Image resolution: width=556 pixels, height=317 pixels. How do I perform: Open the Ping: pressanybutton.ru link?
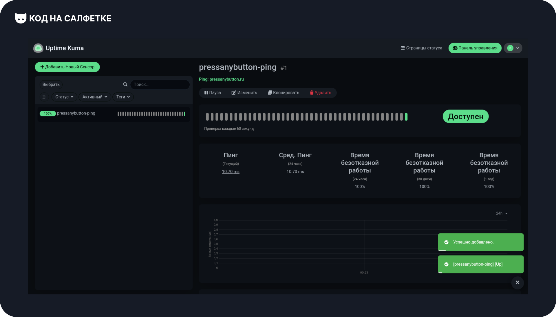click(221, 79)
